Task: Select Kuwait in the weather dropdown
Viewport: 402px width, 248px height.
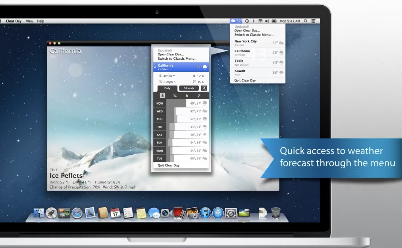Action: coord(257,72)
